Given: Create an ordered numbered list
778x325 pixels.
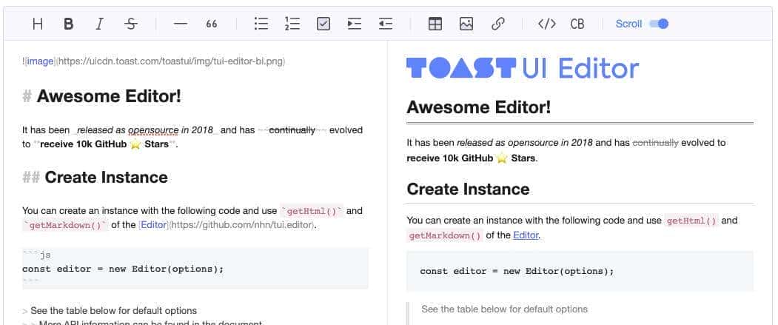Looking at the screenshot, I should tap(292, 24).
